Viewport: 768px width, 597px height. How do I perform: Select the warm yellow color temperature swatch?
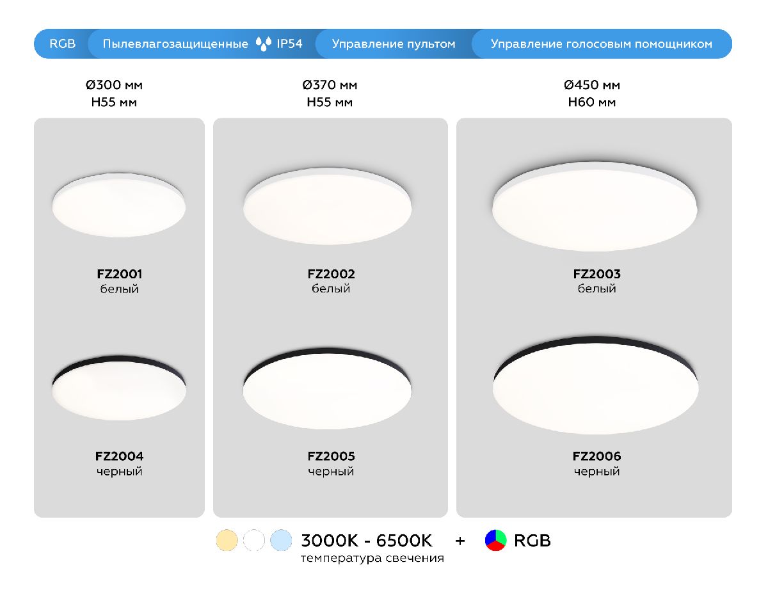coord(227,541)
